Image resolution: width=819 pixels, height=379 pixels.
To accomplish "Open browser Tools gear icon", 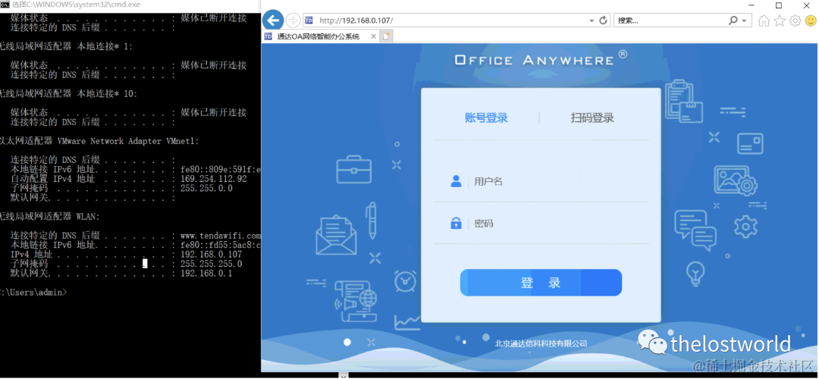I will pyautogui.click(x=795, y=21).
